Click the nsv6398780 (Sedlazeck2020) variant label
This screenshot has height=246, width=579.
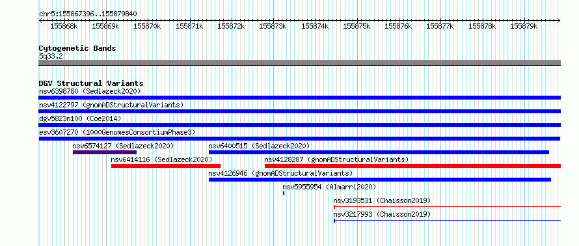(90, 91)
